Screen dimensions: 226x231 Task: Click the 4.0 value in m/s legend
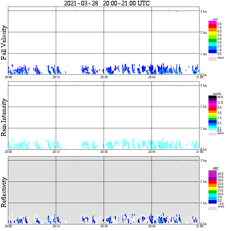tap(219, 39)
